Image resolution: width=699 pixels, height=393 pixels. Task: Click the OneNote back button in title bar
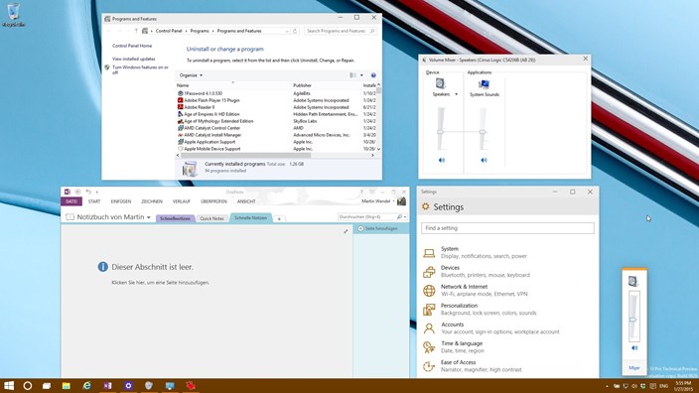click(77, 192)
